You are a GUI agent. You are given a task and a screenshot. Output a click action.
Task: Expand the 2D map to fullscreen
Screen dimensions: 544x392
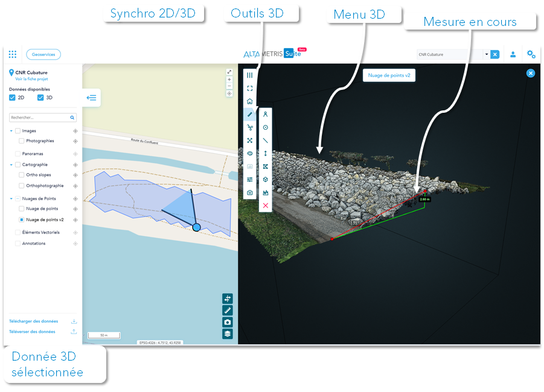[229, 72]
